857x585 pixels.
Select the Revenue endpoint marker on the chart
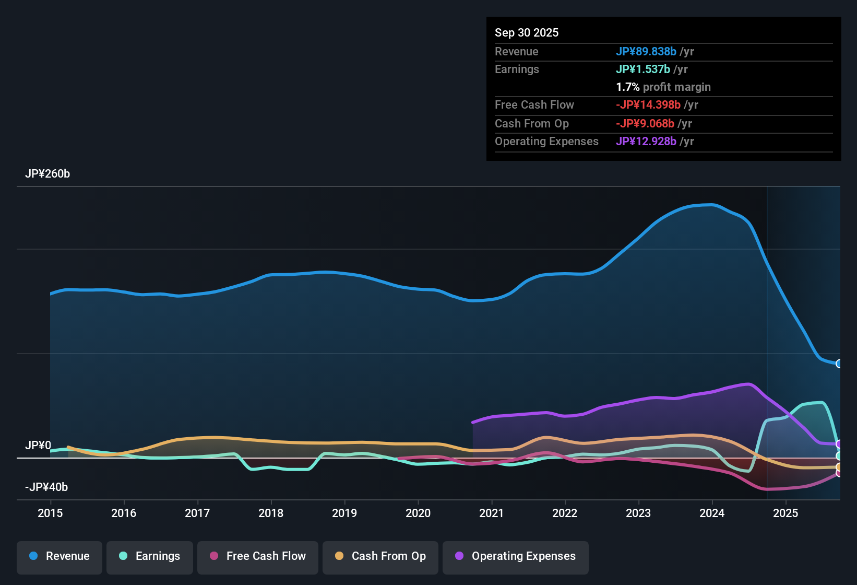click(839, 363)
